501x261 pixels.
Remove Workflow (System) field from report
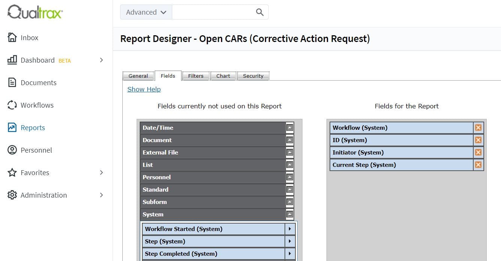coord(478,127)
